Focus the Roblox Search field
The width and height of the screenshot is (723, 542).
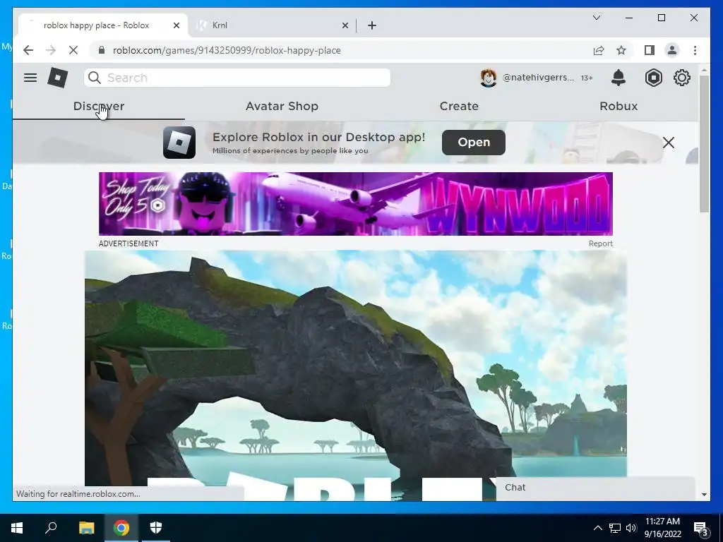tap(237, 78)
